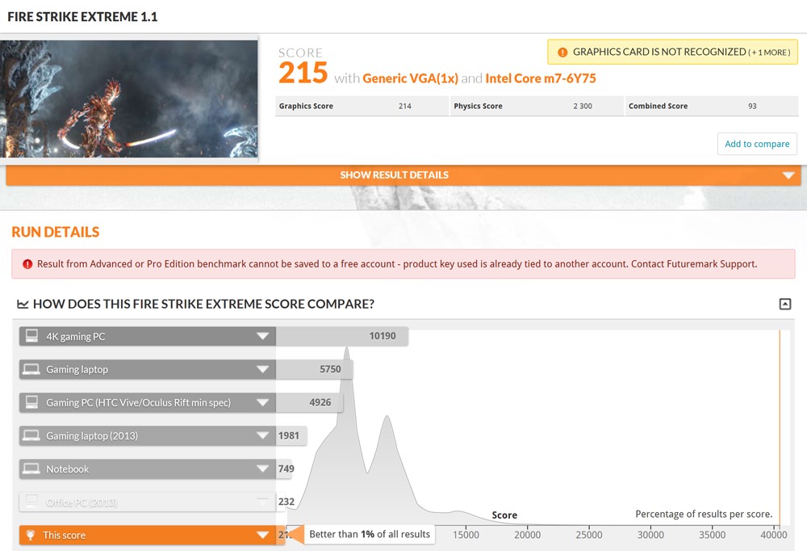Click the laptop icon on the Gaming laptop row
The width and height of the screenshot is (807, 551).
[x=31, y=369]
